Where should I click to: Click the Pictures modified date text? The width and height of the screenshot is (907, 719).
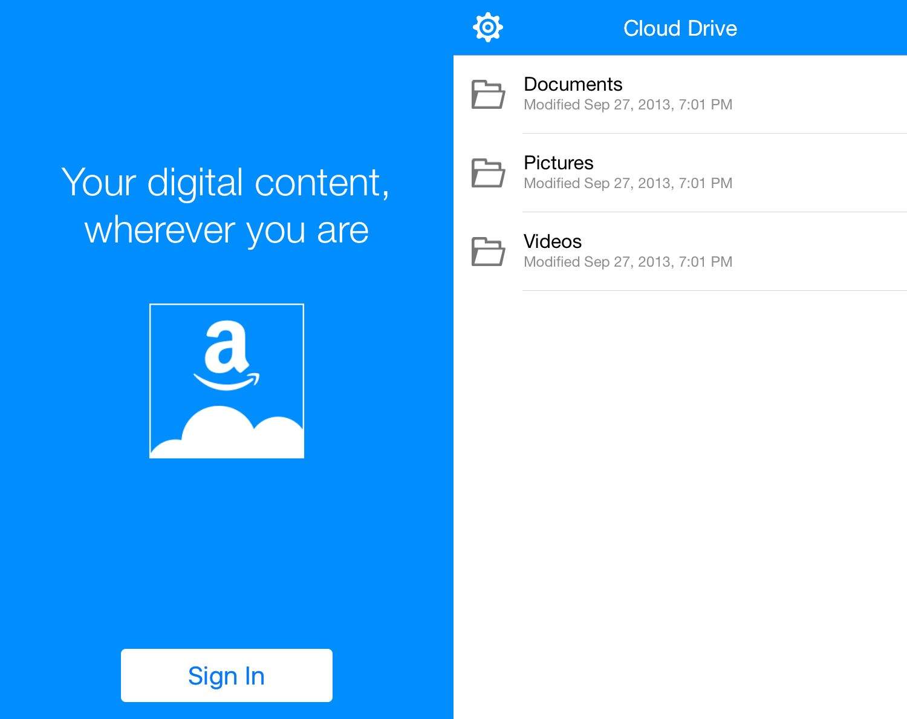[628, 183]
